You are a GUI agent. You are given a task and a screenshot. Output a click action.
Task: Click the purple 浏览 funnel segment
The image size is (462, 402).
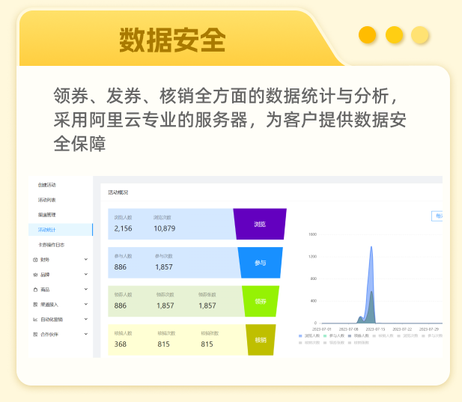tap(260, 224)
